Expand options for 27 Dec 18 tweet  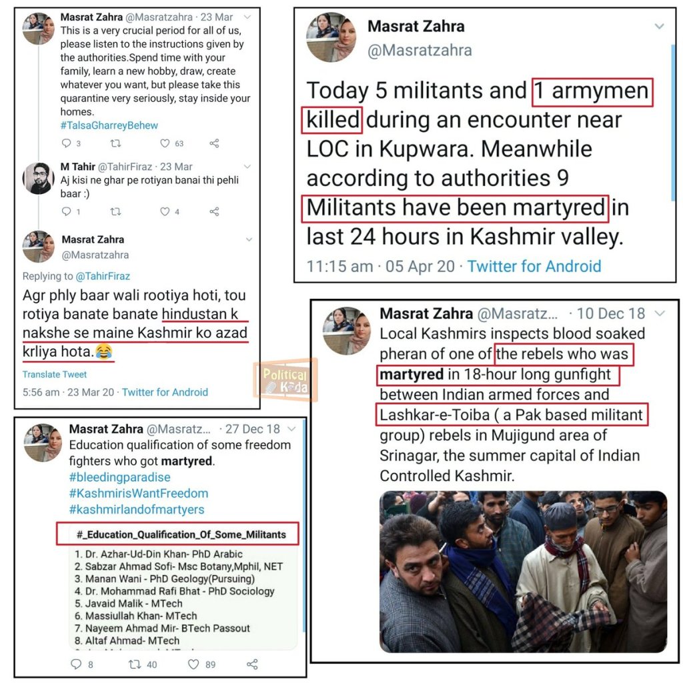point(292,429)
